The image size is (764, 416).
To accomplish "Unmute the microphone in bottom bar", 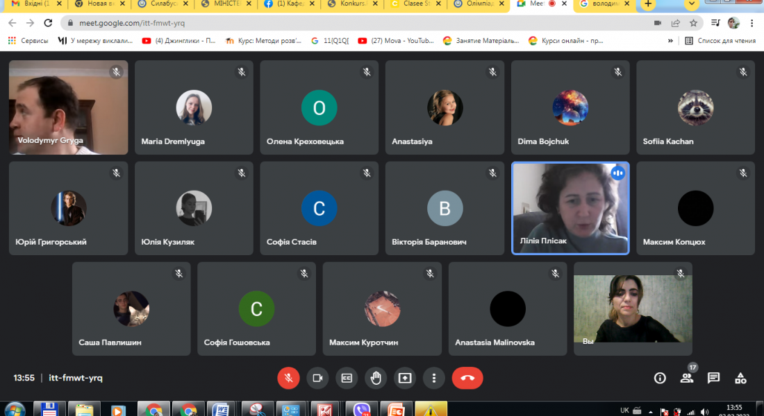I will click(288, 378).
